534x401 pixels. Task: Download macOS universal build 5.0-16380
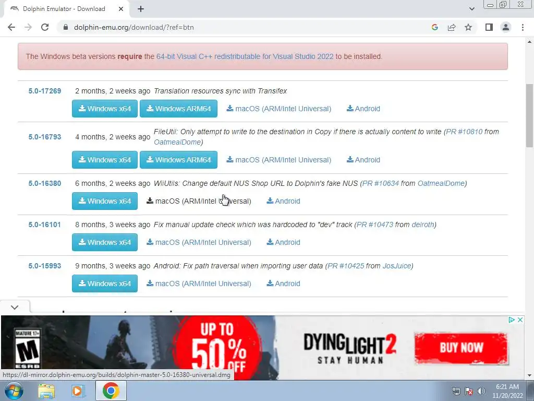(199, 201)
